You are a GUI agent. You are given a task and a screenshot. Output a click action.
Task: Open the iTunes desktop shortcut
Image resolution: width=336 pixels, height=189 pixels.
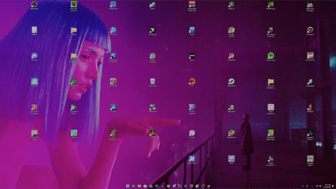tap(192, 134)
